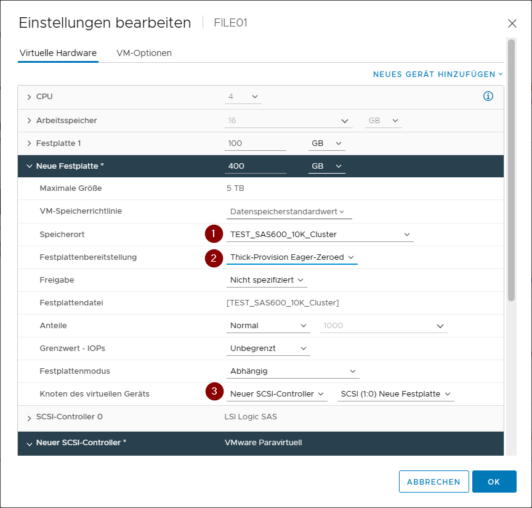The image size is (532, 508).
Task: Click the Neue Festplatte size field
Action: point(256,166)
